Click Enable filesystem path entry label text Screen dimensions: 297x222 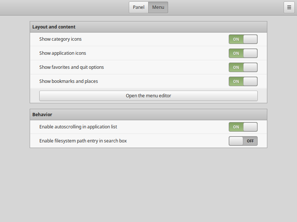83,141
